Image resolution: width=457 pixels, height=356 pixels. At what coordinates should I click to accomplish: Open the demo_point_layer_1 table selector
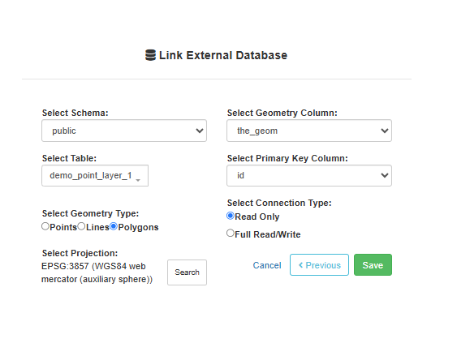[x=95, y=175]
